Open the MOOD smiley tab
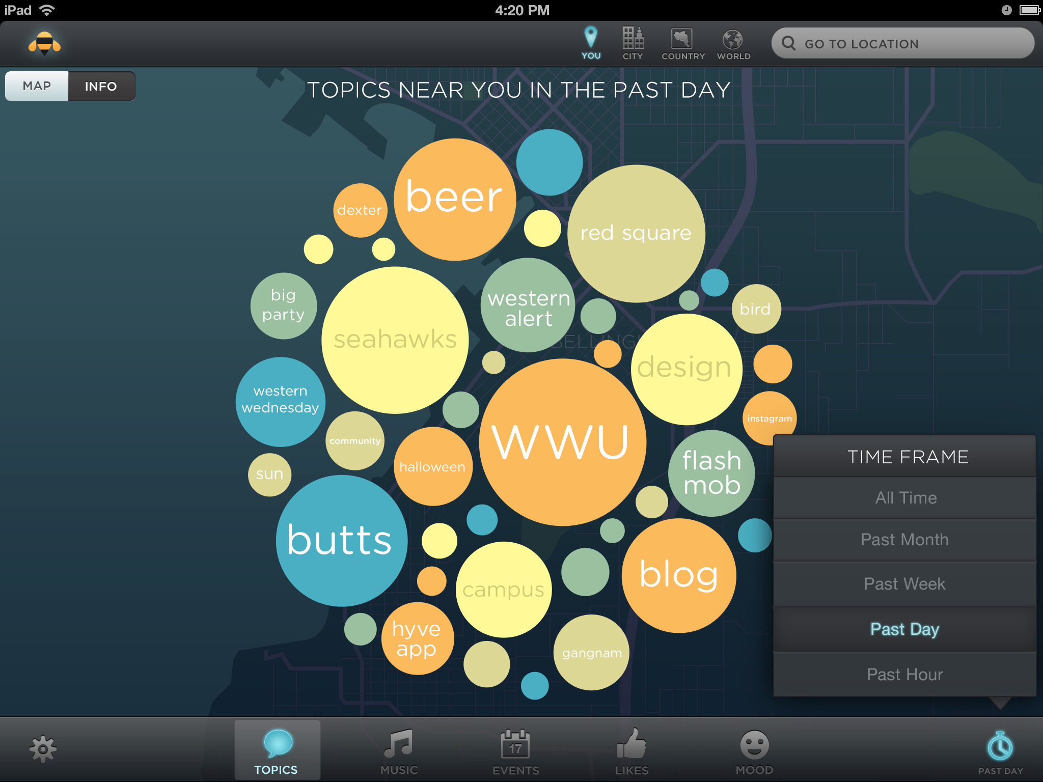 [754, 752]
